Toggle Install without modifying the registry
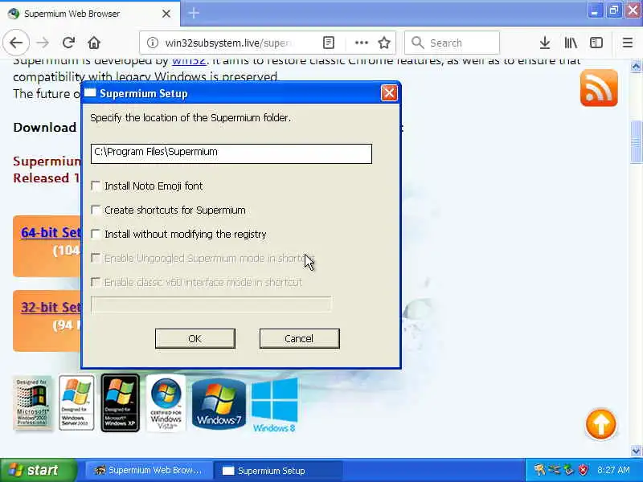 tap(96, 234)
